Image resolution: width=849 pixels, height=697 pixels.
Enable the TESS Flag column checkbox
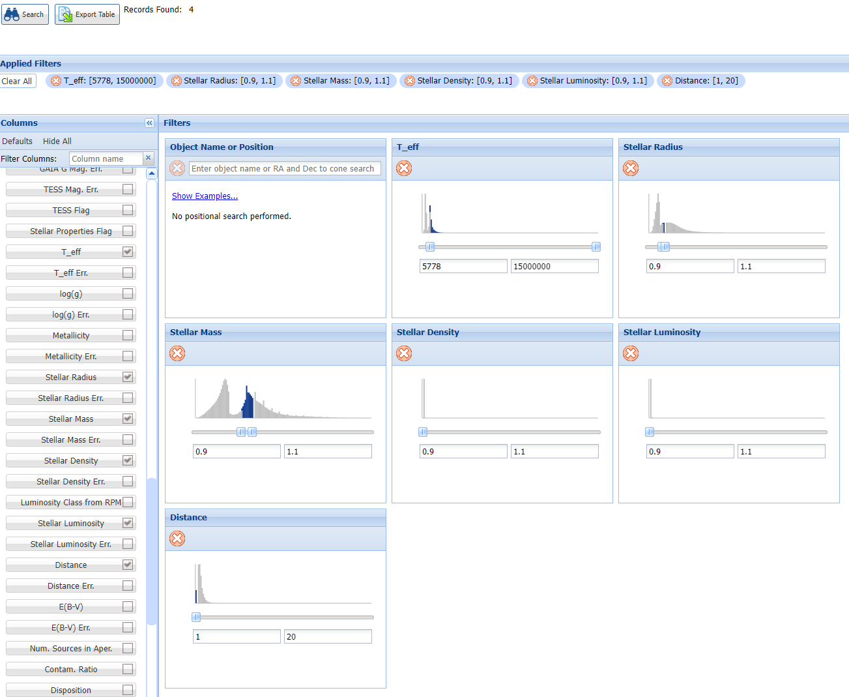click(126, 210)
